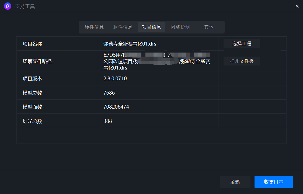The image size is (303, 194).
Task: Click the light count value 388
Action: pyautogui.click(x=108, y=121)
